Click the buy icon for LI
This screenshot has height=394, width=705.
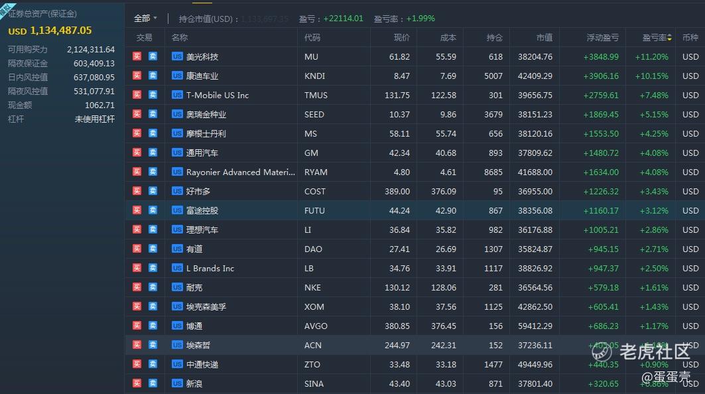(137, 230)
